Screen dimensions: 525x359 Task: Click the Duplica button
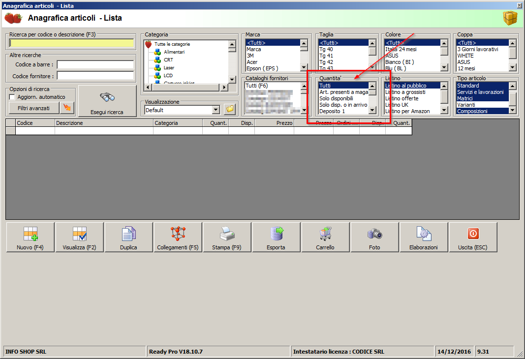[x=128, y=237]
